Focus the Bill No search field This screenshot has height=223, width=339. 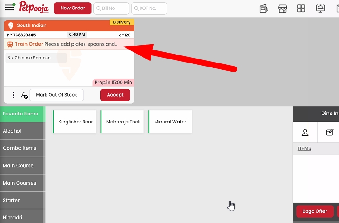[x=111, y=8]
